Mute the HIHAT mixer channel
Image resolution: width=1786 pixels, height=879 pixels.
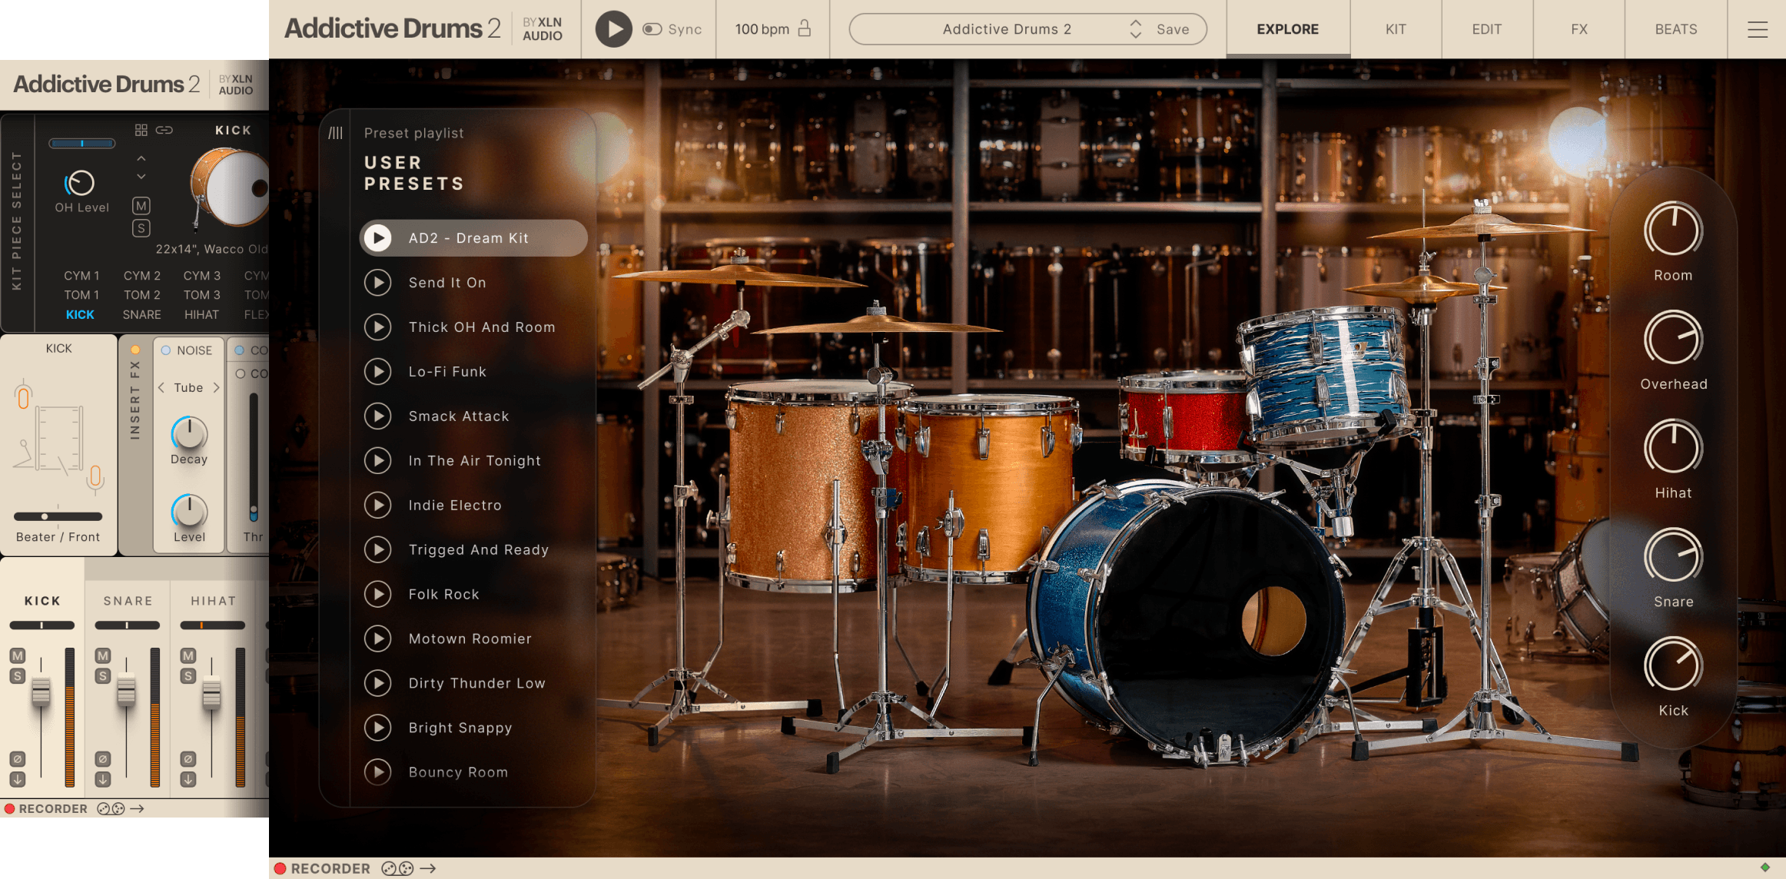coord(188,655)
